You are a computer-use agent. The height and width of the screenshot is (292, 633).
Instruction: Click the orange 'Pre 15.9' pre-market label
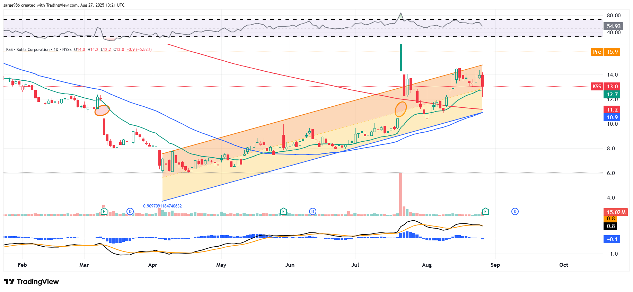pyautogui.click(x=605, y=52)
